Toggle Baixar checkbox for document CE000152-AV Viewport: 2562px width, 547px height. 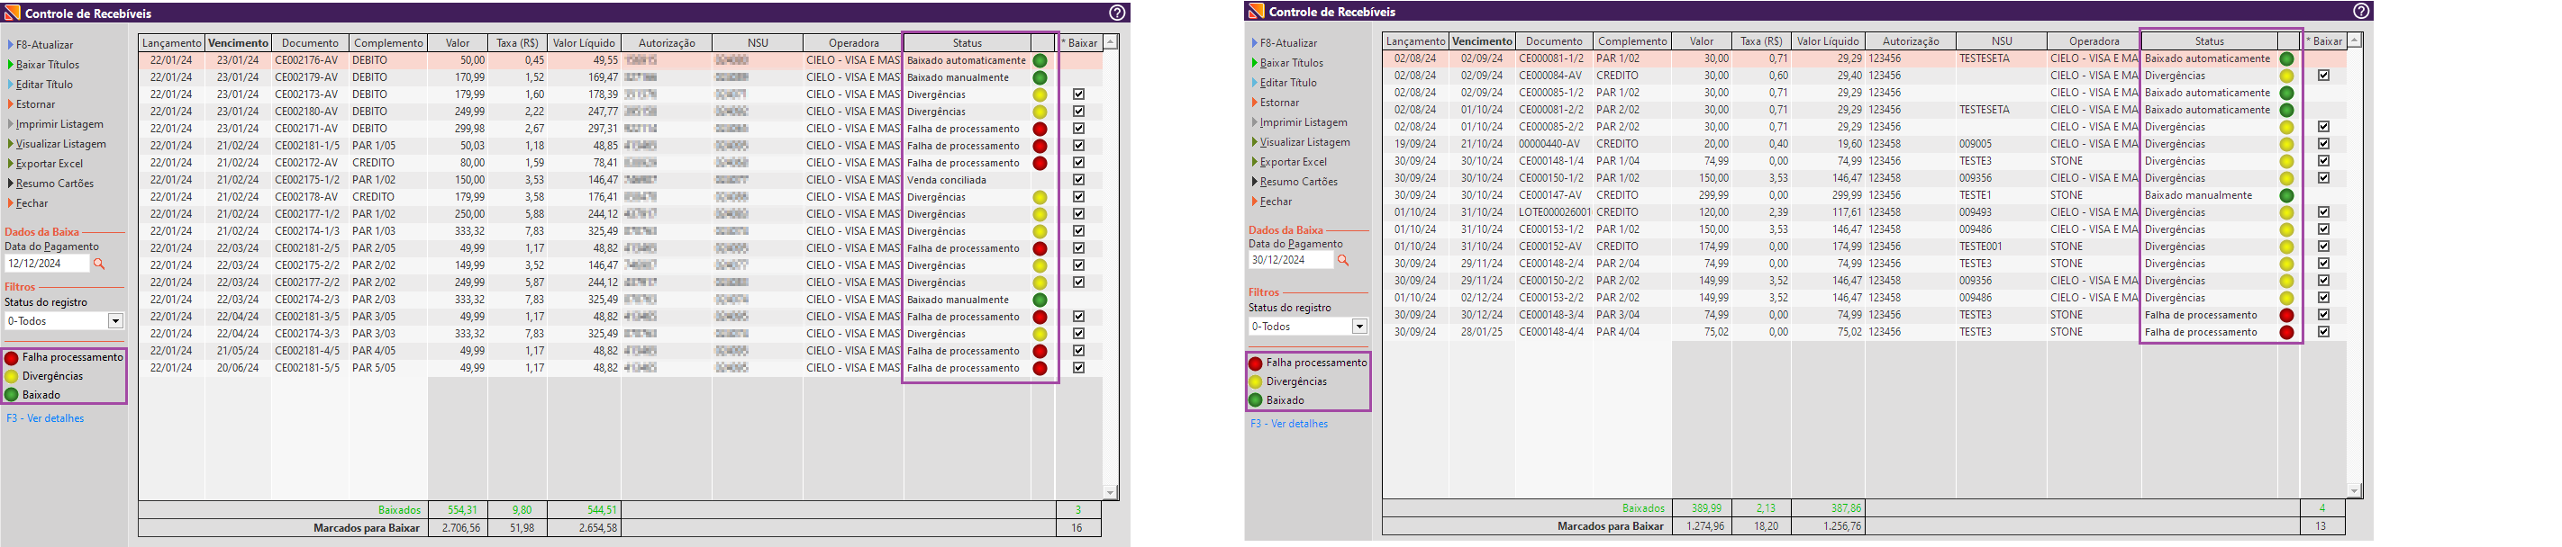pyautogui.click(x=2322, y=247)
